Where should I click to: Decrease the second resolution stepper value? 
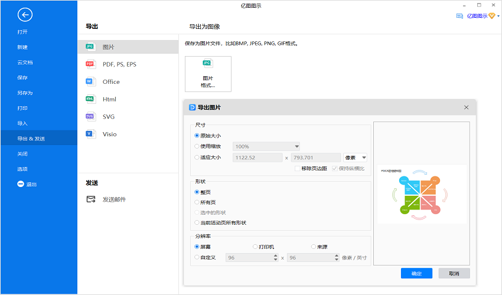tap(337, 260)
